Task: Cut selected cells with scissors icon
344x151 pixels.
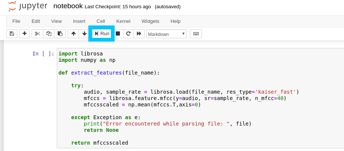Action: tap(37, 34)
